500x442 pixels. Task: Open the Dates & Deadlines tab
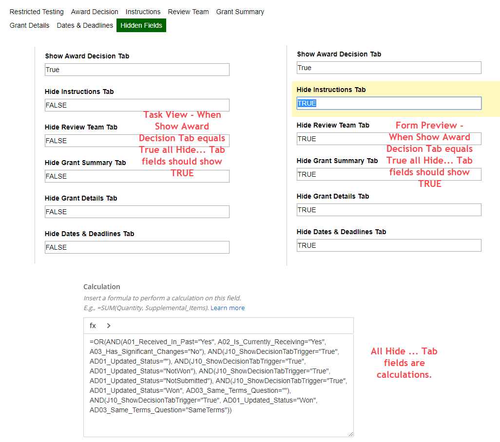pos(85,25)
